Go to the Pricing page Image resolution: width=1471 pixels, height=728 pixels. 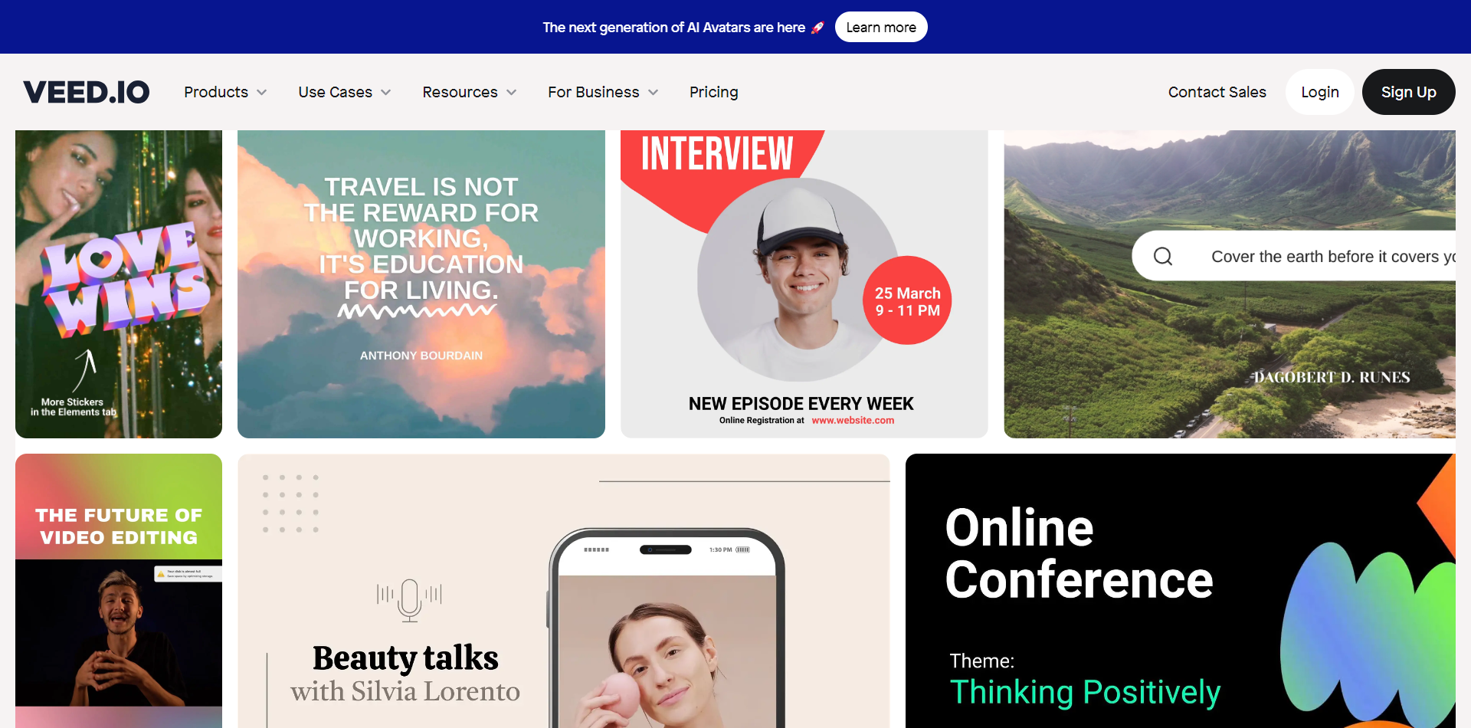[x=713, y=92]
